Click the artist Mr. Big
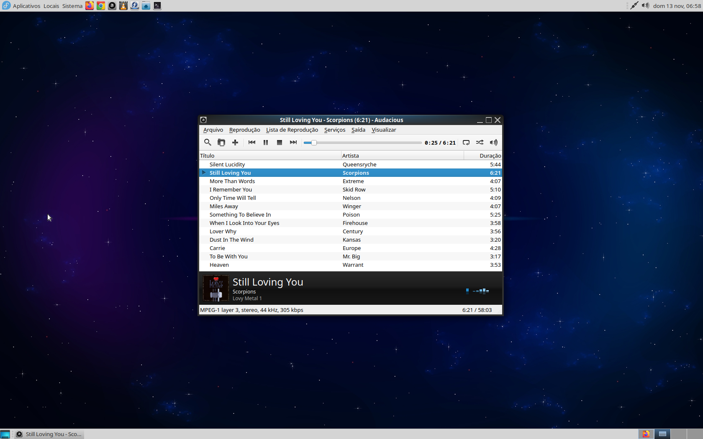The image size is (703, 439). [x=351, y=257]
